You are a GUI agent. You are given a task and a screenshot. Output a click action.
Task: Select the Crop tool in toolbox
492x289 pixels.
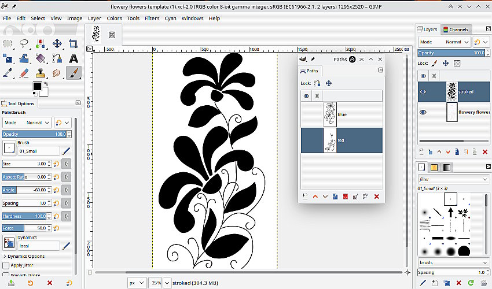coord(74,43)
